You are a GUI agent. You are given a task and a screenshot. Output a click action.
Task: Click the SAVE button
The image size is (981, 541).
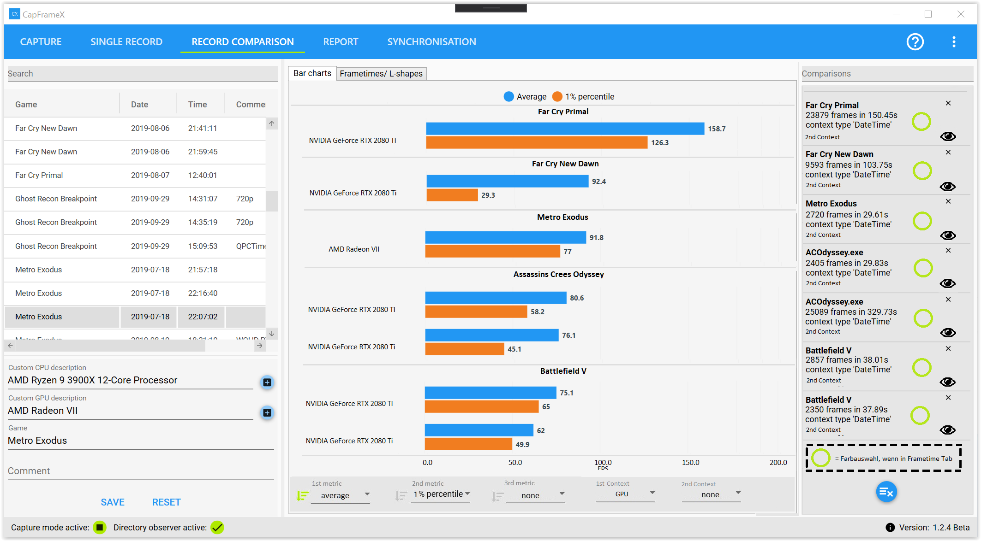113,502
